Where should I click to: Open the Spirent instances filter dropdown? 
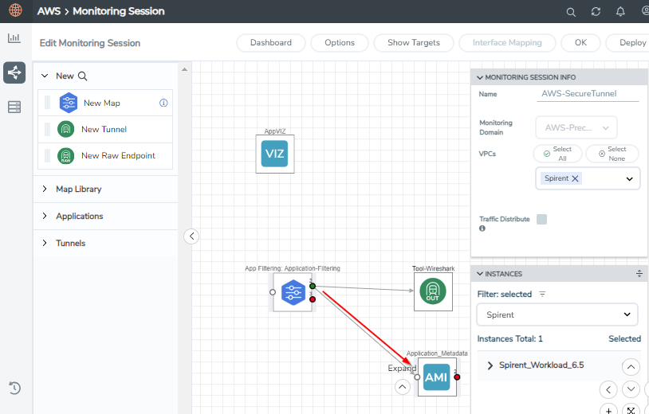tap(557, 314)
